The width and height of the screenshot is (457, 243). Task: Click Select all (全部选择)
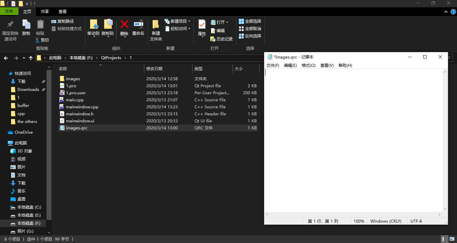click(250, 21)
